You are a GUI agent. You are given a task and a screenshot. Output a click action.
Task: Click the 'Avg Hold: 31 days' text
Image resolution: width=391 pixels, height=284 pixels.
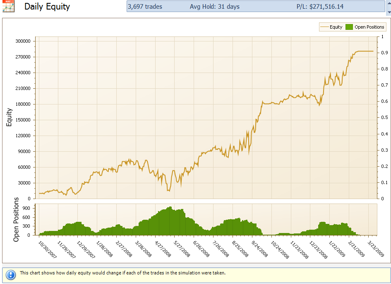click(215, 7)
